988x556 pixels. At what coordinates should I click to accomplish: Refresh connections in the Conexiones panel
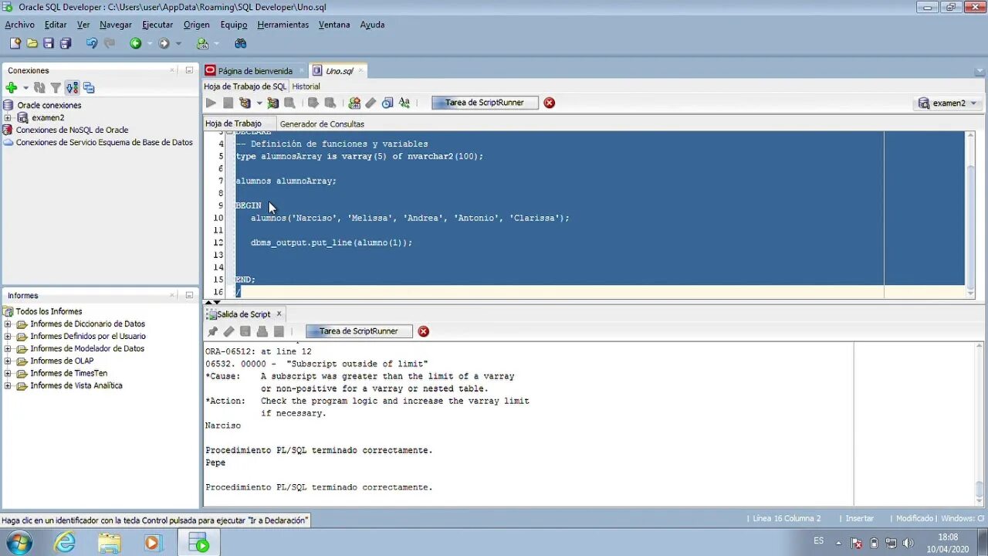click(x=39, y=88)
